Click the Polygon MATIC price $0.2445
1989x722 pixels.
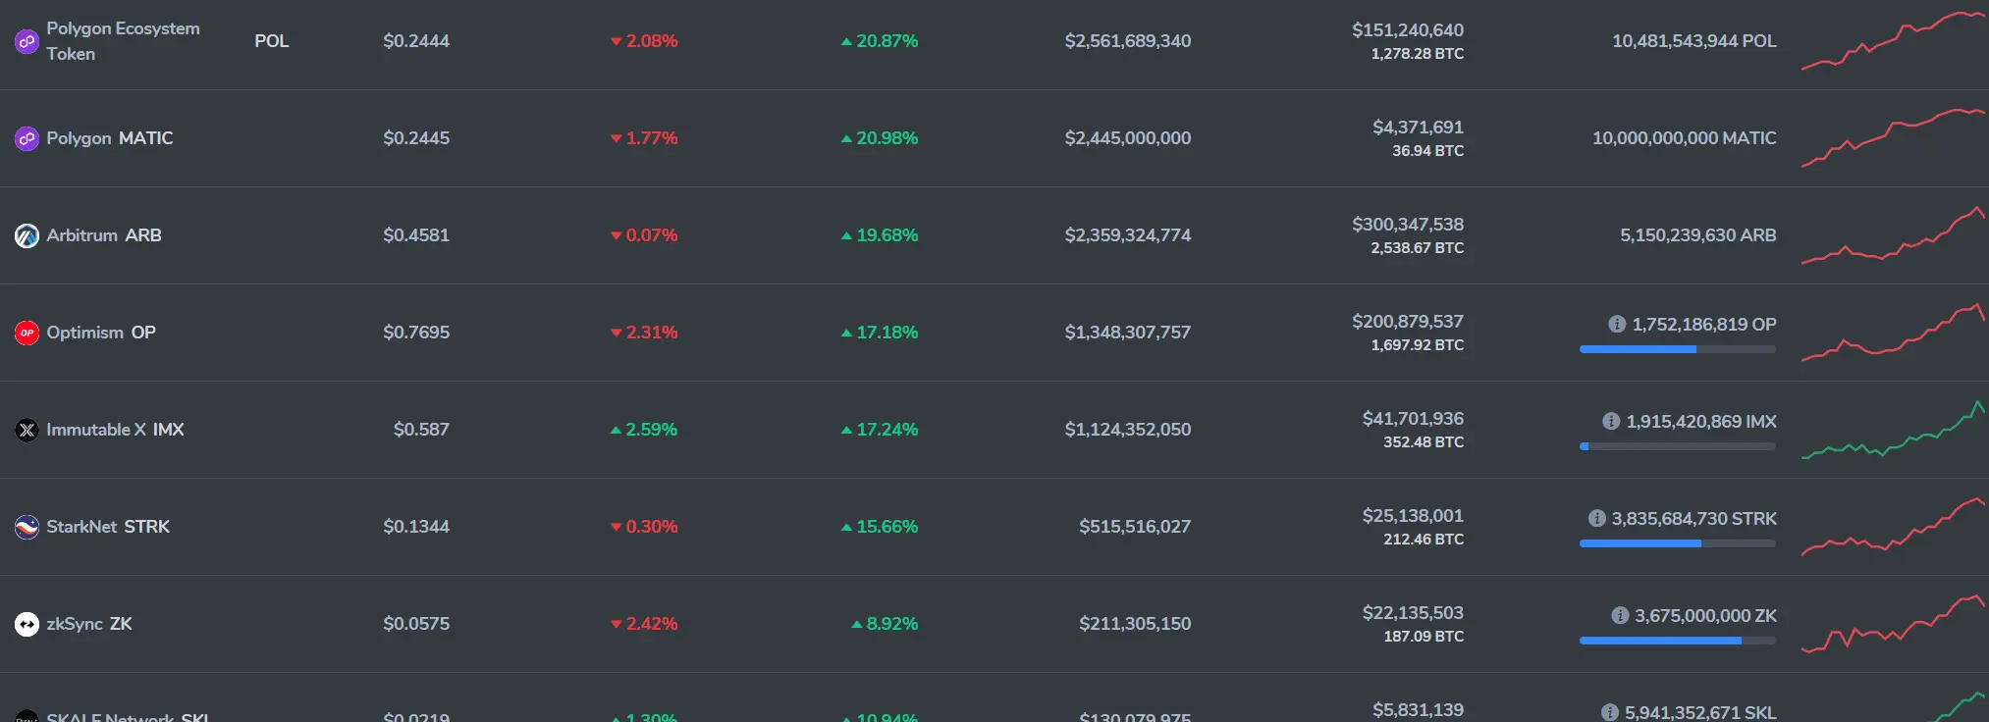416,138
